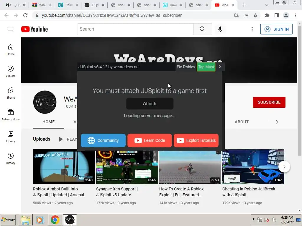The width and height of the screenshot is (302, 226).
Task: Click the JJSploit WRD taskbar icon
Action: click(70, 220)
